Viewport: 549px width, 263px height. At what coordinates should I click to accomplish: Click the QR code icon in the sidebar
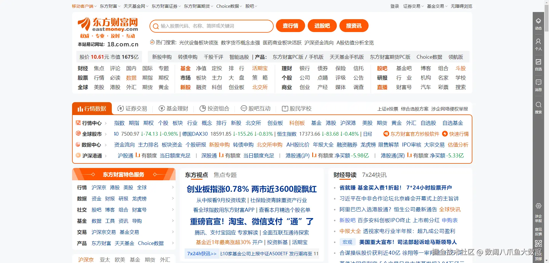[x=538, y=244]
